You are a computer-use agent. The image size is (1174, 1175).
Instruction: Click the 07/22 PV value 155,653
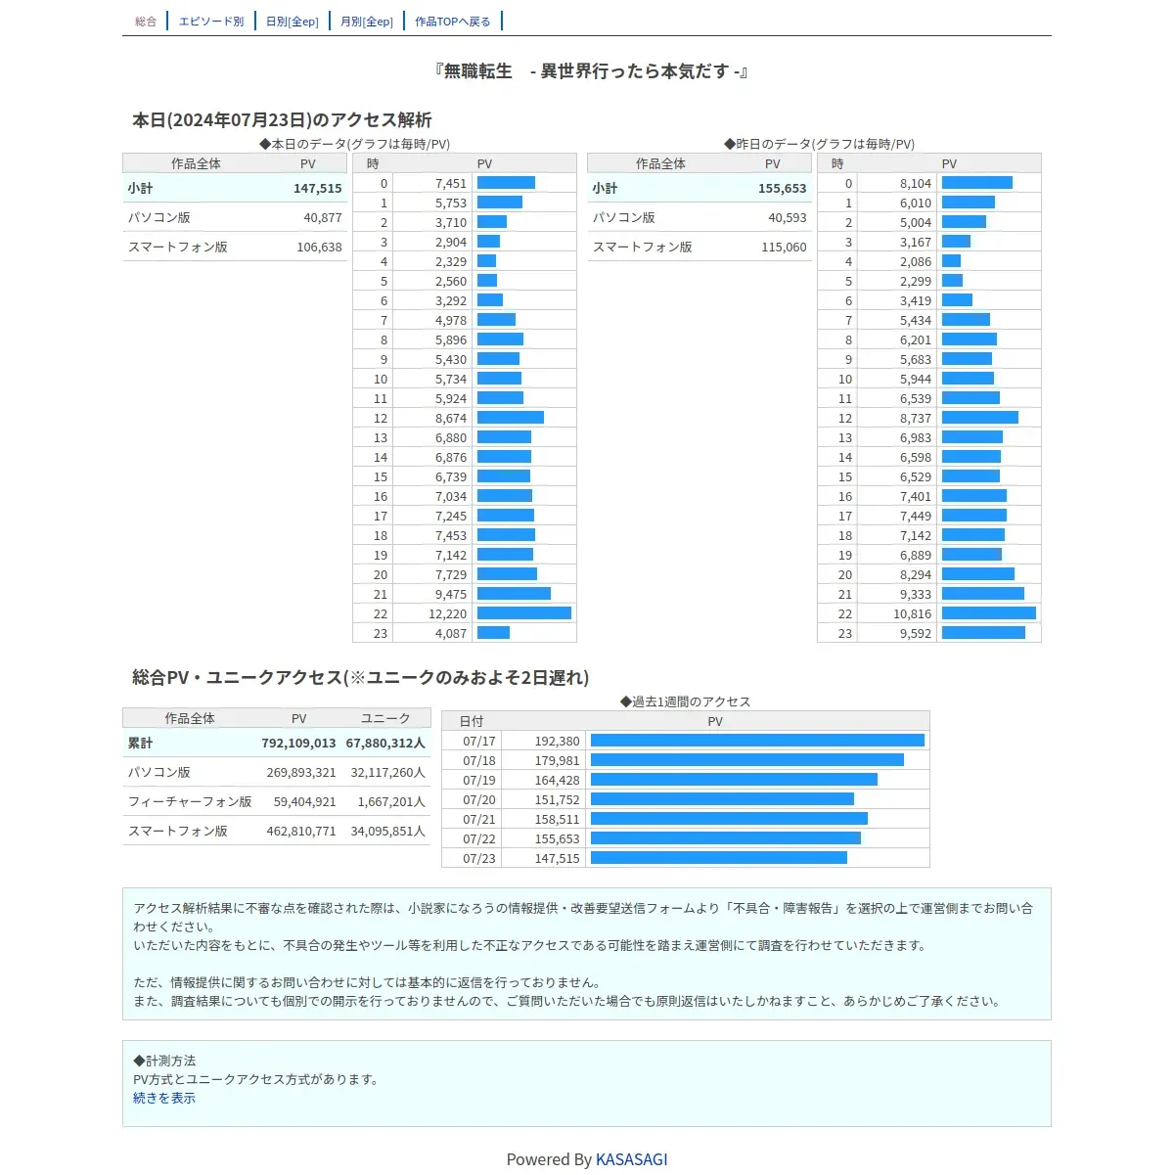558,839
